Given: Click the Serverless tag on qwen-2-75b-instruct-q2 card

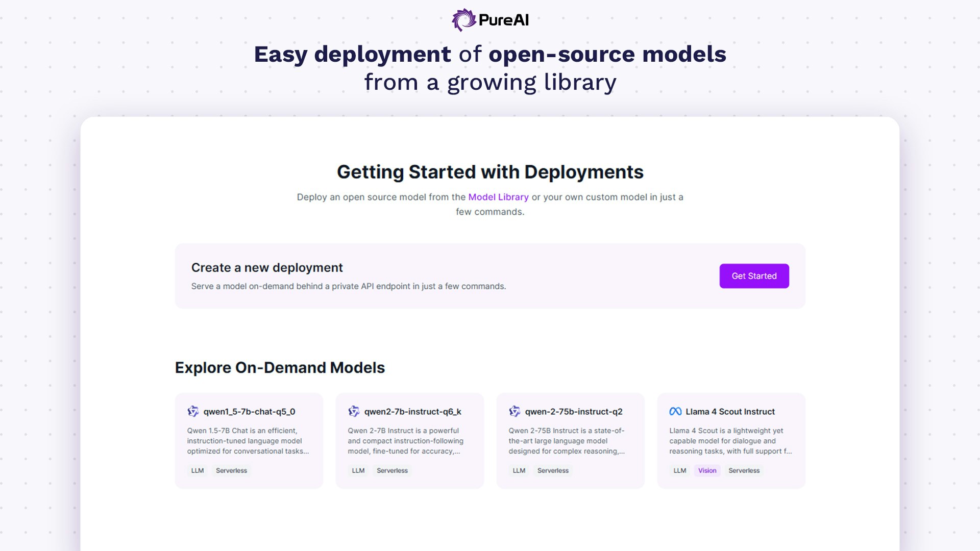Looking at the screenshot, I should click(553, 470).
